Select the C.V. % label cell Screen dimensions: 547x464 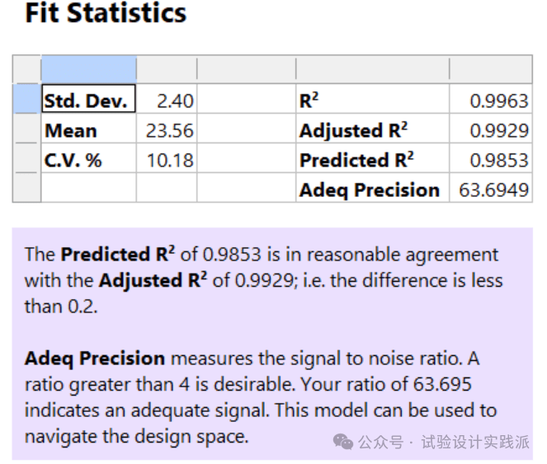[88, 158]
